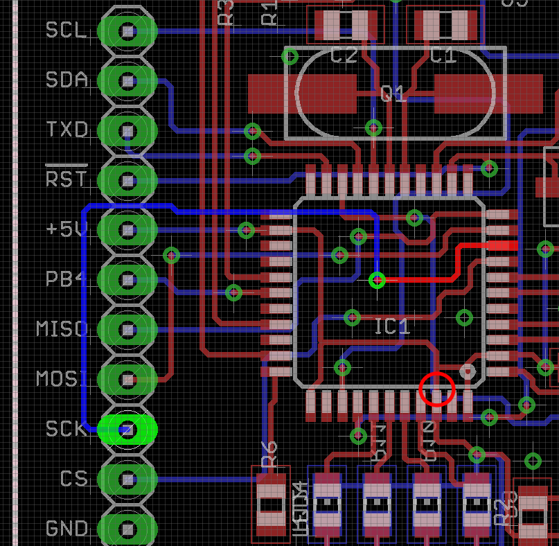The width and height of the screenshot is (559, 546).
Task: Select the MOSI text label
Action: click(62, 379)
